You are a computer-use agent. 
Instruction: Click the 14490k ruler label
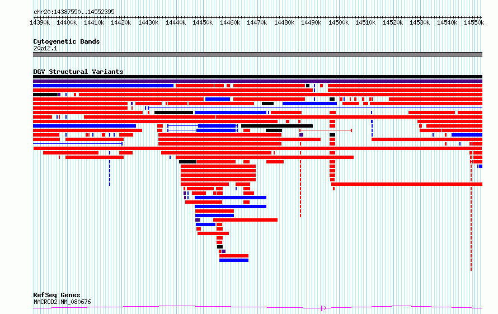coord(311,22)
